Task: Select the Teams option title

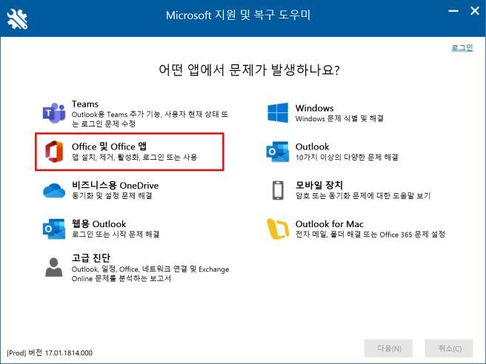Action: coord(85,104)
